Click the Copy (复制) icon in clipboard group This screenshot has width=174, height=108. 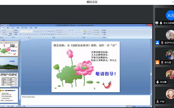[2, 32]
